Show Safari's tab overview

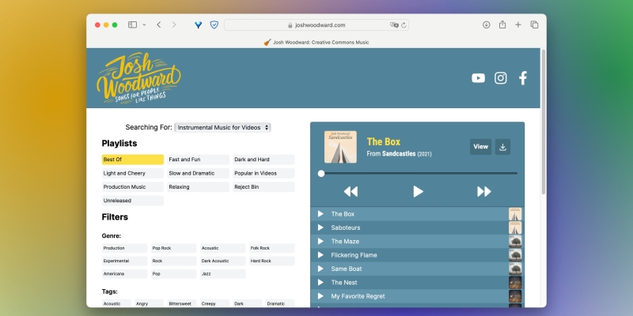click(x=534, y=24)
